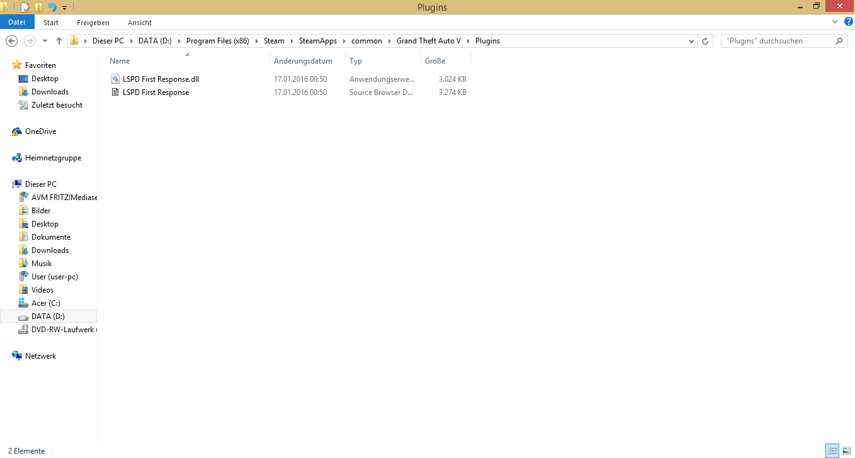Open Zuletzt besucht under Favoriten

pos(57,105)
